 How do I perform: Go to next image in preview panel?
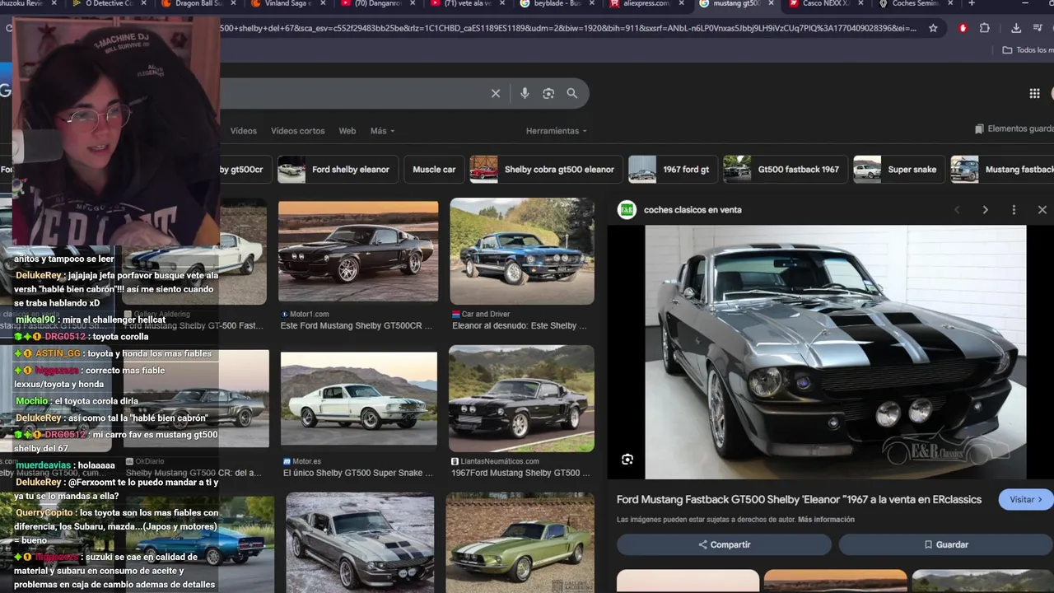coord(985,210)
